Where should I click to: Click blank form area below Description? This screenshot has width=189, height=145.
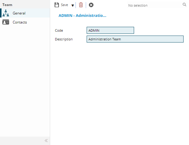pos(120,88)
